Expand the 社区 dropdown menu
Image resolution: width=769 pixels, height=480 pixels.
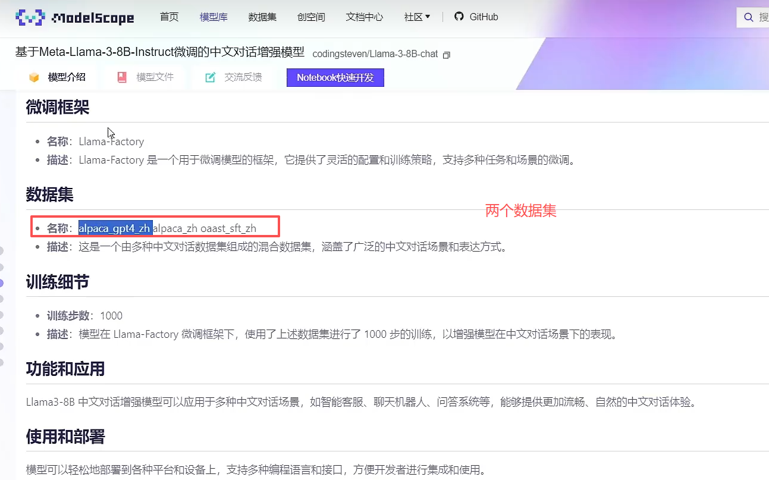(x=417, y=17)
